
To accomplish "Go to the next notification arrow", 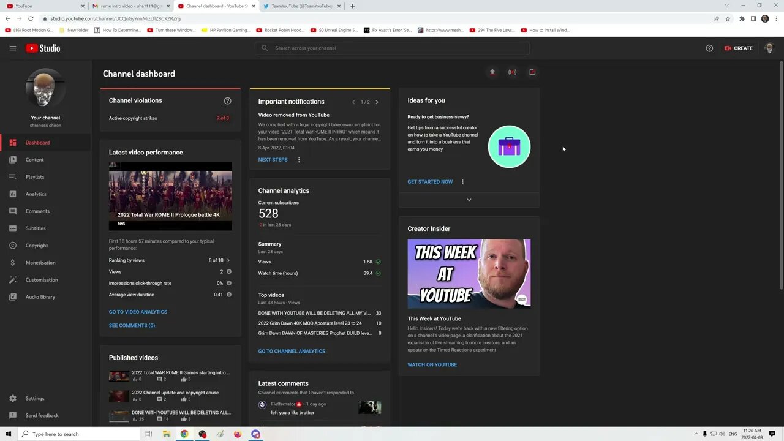I will (x=377, y=102).
